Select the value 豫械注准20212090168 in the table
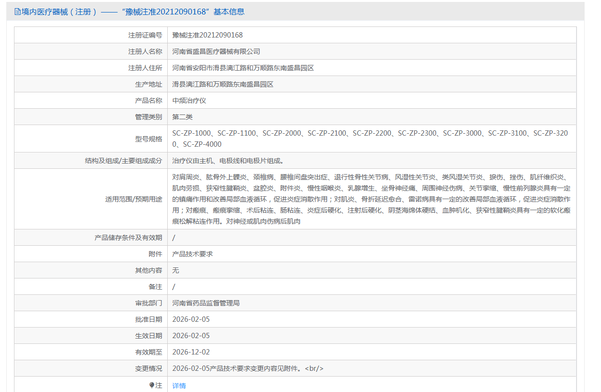 208,35
